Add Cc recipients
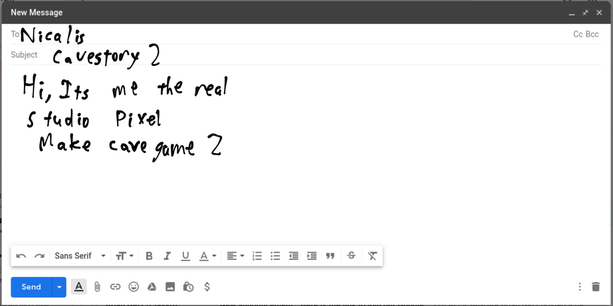The image size is (613, 306). pos(578,34)
